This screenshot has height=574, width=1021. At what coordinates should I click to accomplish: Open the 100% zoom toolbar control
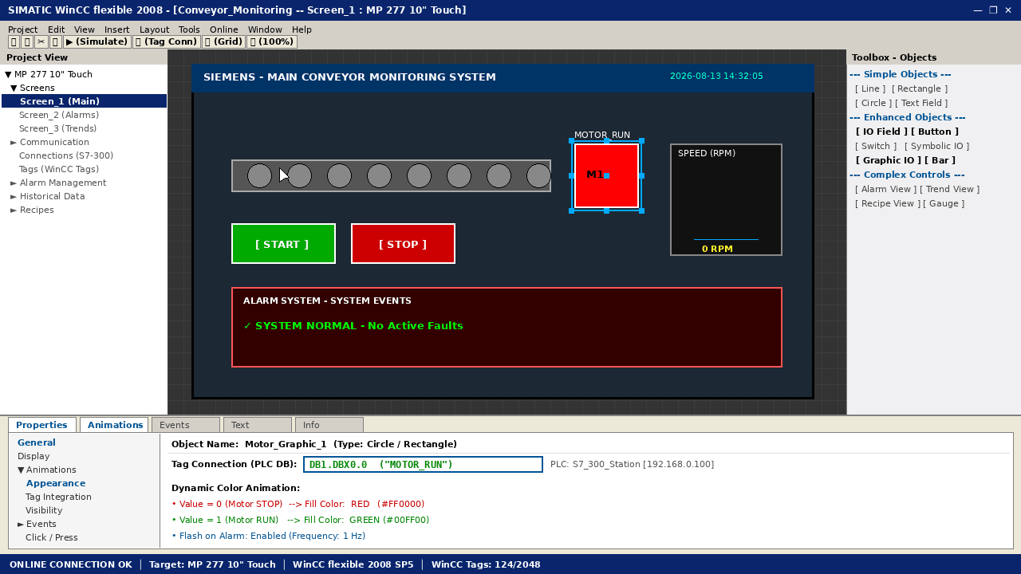click(x=272, y=41)
